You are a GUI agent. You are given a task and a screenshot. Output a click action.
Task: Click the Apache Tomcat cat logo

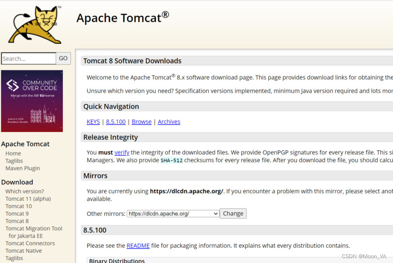[35, 24]
